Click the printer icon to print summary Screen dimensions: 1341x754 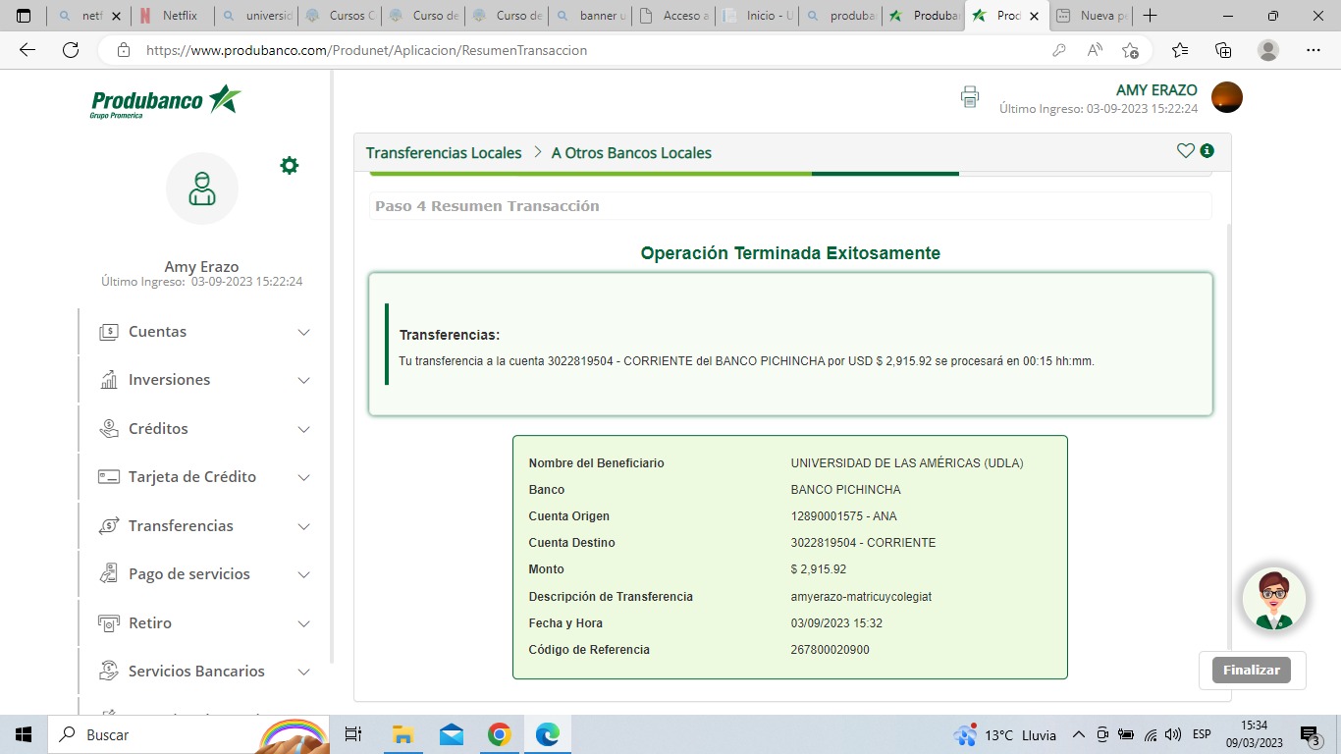point(970,96)
